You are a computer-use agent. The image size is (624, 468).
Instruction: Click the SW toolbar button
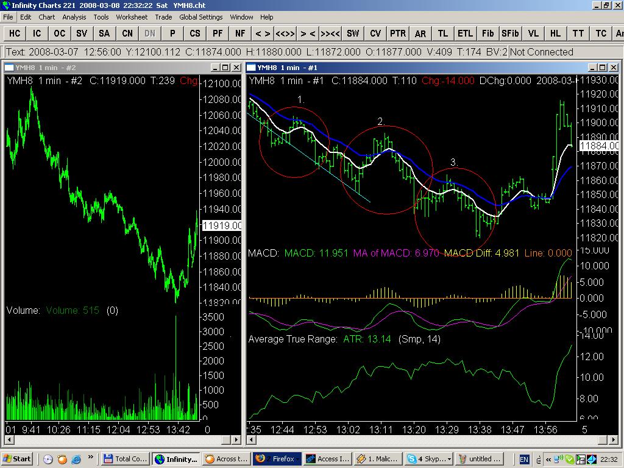tap(353, 34)
